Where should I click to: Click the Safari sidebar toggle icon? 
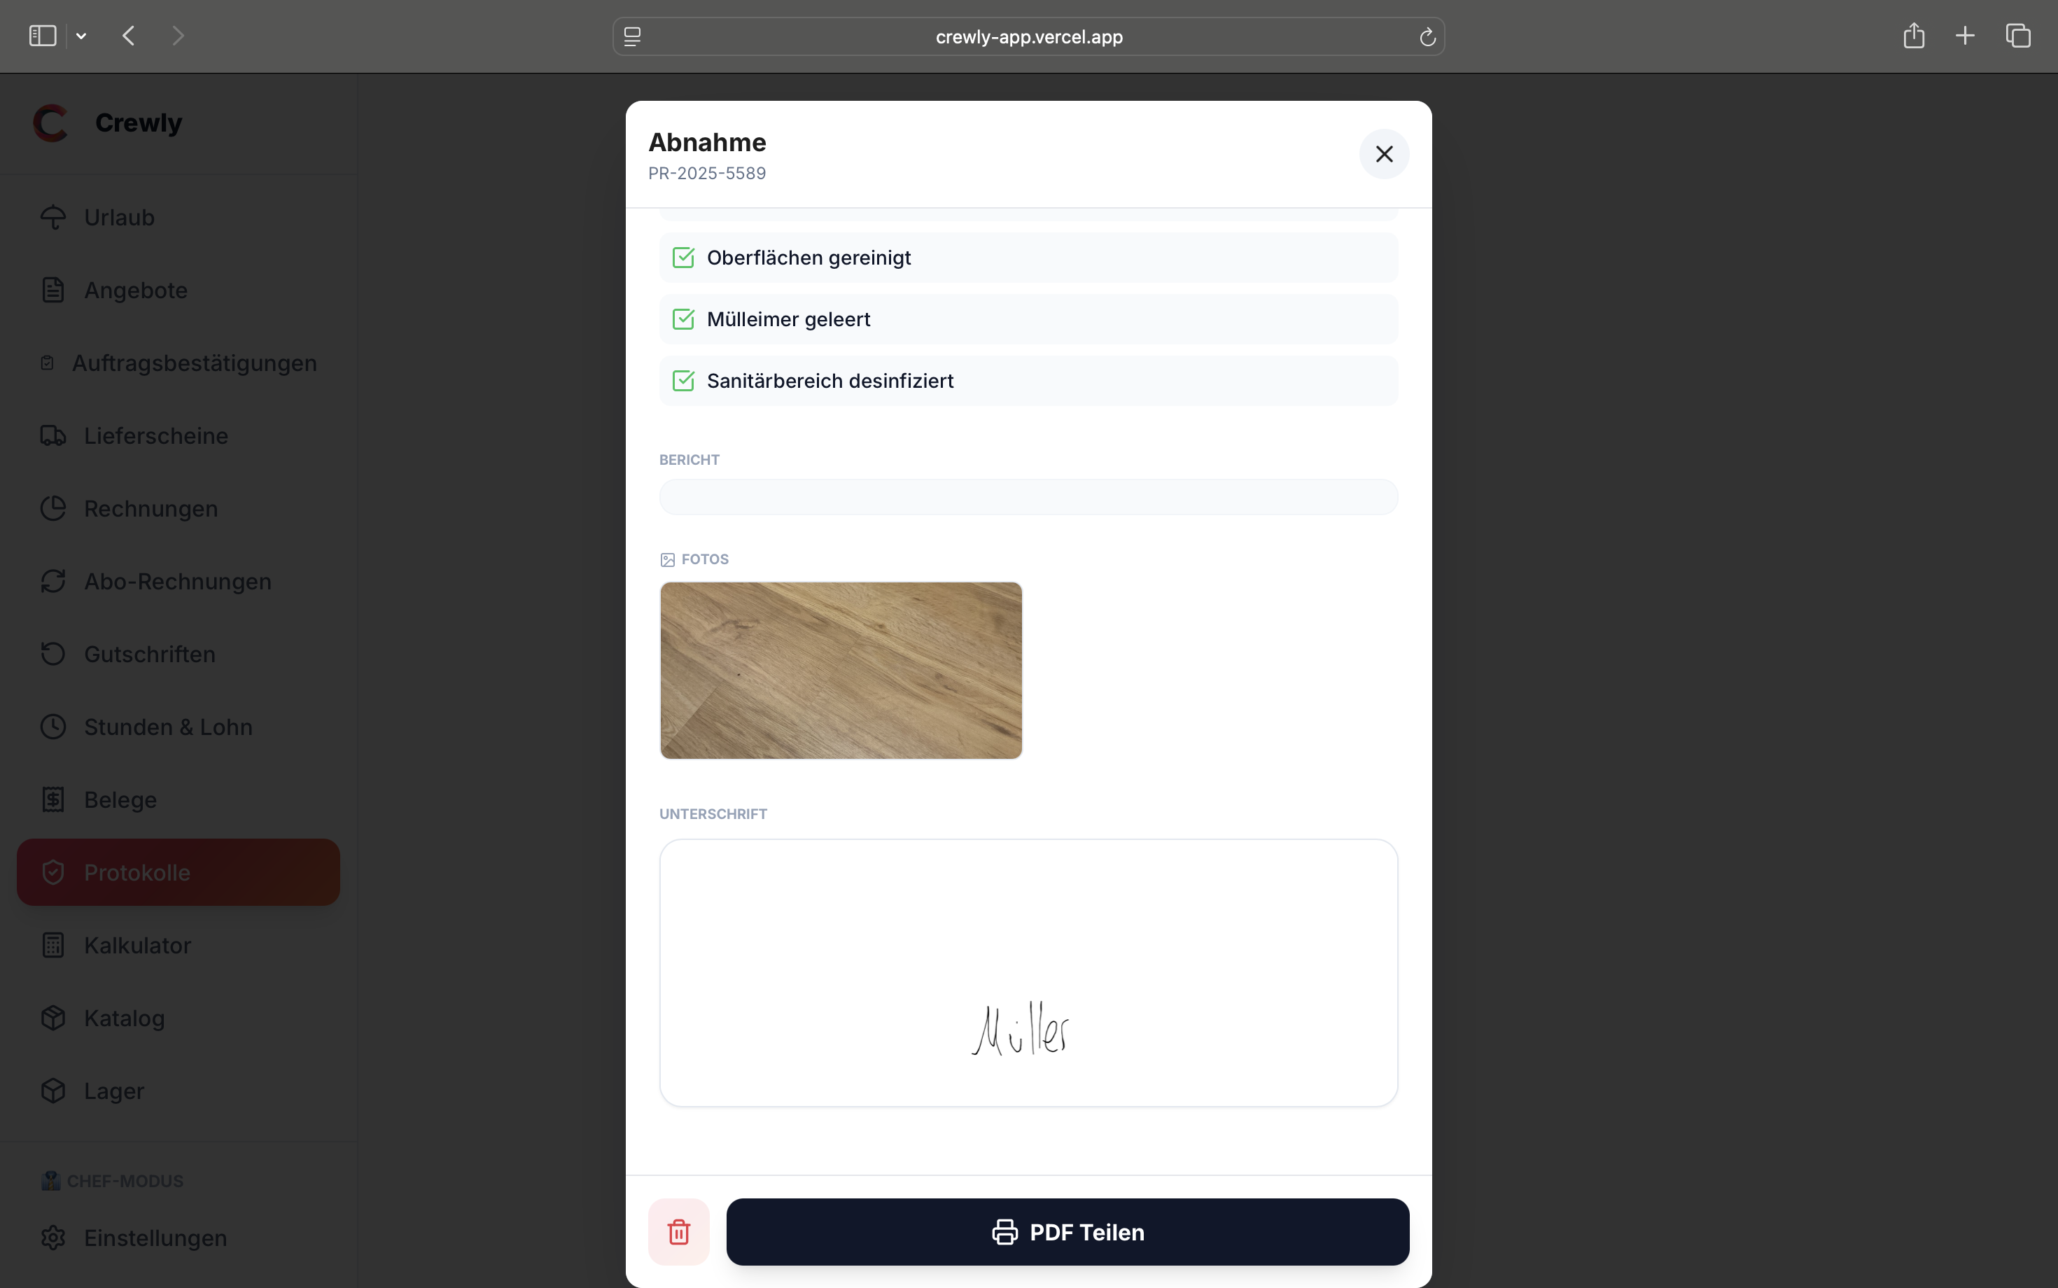click(43, 36)
